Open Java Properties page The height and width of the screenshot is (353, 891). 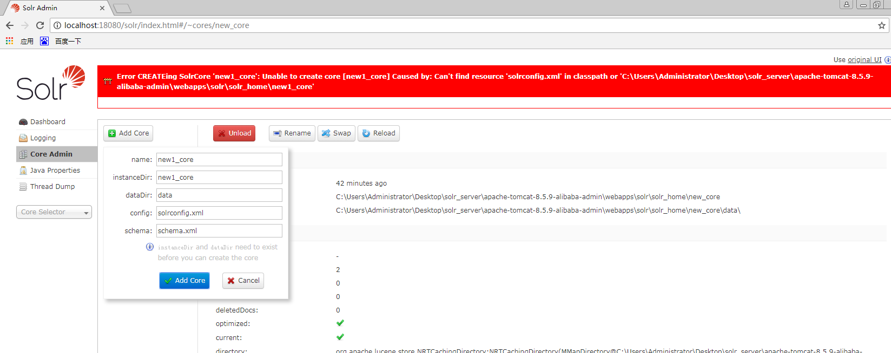pos(55,171)
